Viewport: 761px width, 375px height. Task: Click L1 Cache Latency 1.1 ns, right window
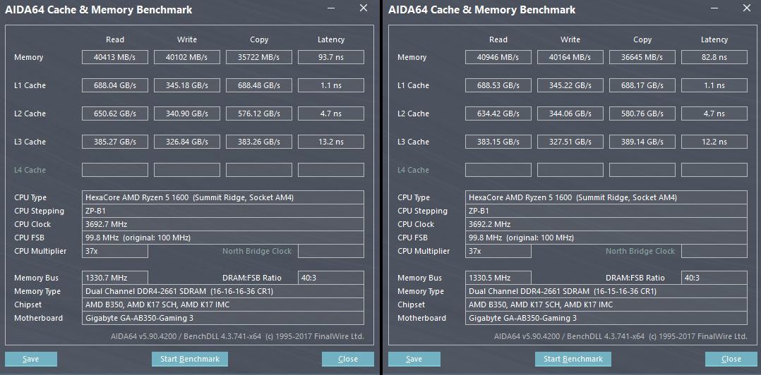(x=714, y=85)
